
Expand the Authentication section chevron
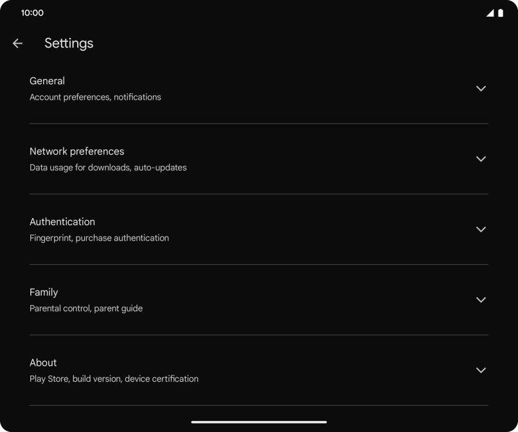click(481, 230)
